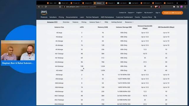This screenshot has width=189, height=106.
Task: Open the FAQs link
Action: pyautogui.click(x=106, y=22)
